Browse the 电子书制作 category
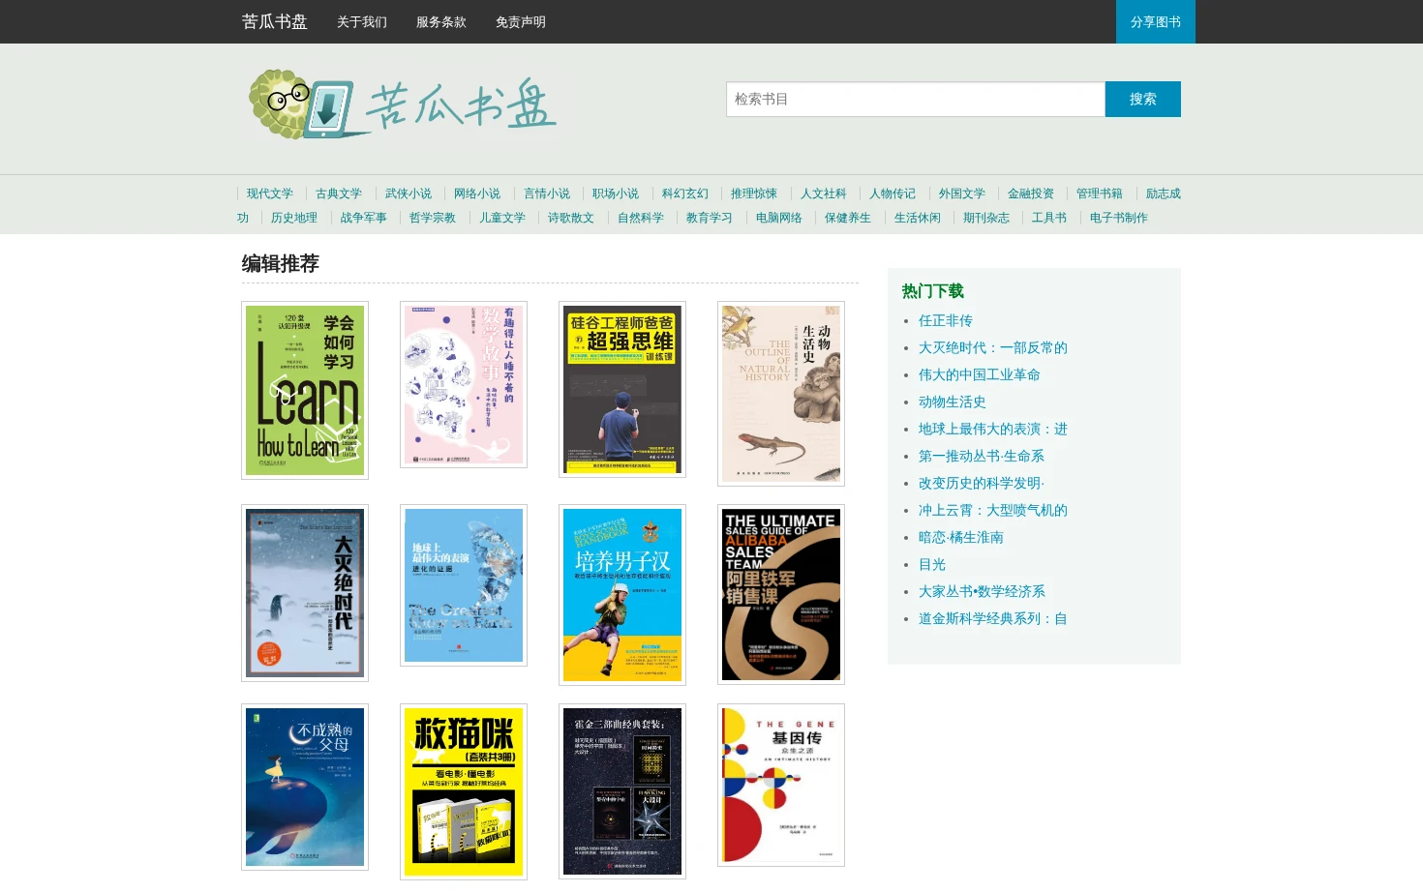This screenshot has width=1423, height=893. pyautogui.click(x=1119, y=218)
